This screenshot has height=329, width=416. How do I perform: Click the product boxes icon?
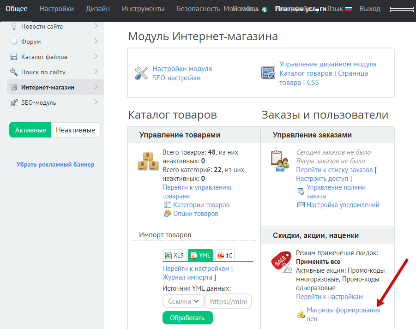(148, 161)
